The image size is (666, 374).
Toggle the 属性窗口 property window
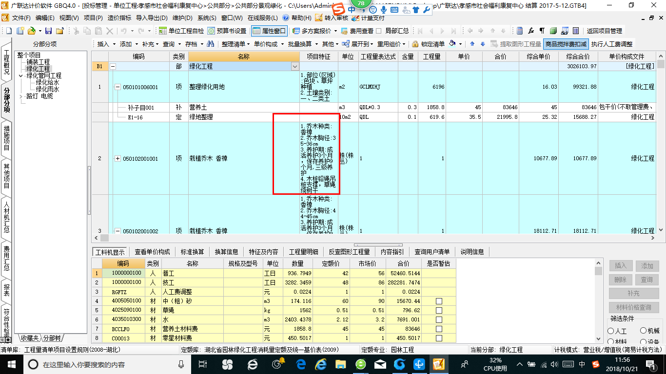coord(269,31)
